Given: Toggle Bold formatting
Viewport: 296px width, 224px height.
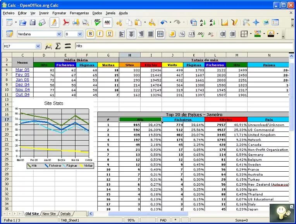Looking at the screenshot, I should [90, 34].
